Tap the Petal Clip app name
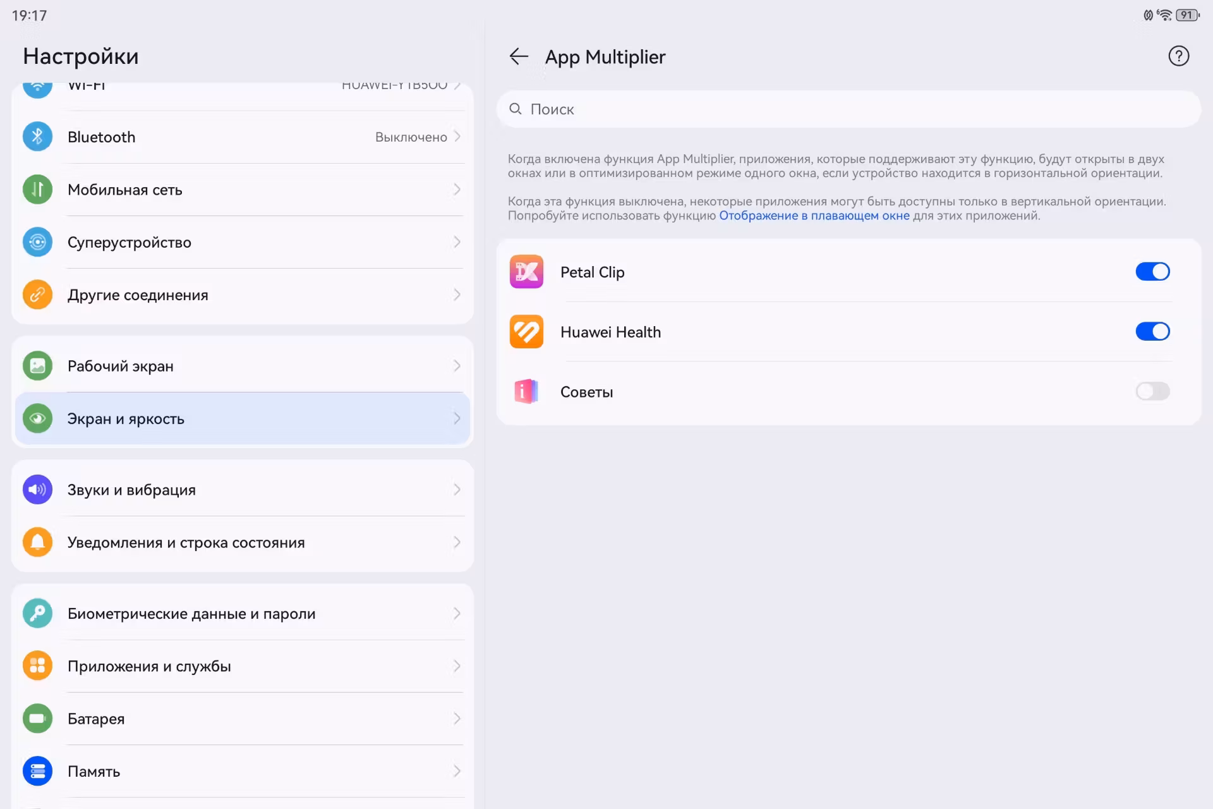 click(x=593, y=272)
